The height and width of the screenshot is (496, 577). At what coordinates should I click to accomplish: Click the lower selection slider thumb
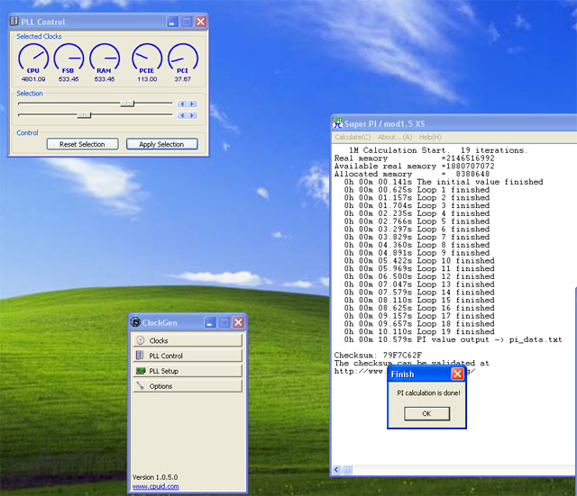(x=84, y=115)
